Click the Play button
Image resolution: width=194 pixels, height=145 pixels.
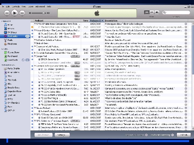[15, 13]
